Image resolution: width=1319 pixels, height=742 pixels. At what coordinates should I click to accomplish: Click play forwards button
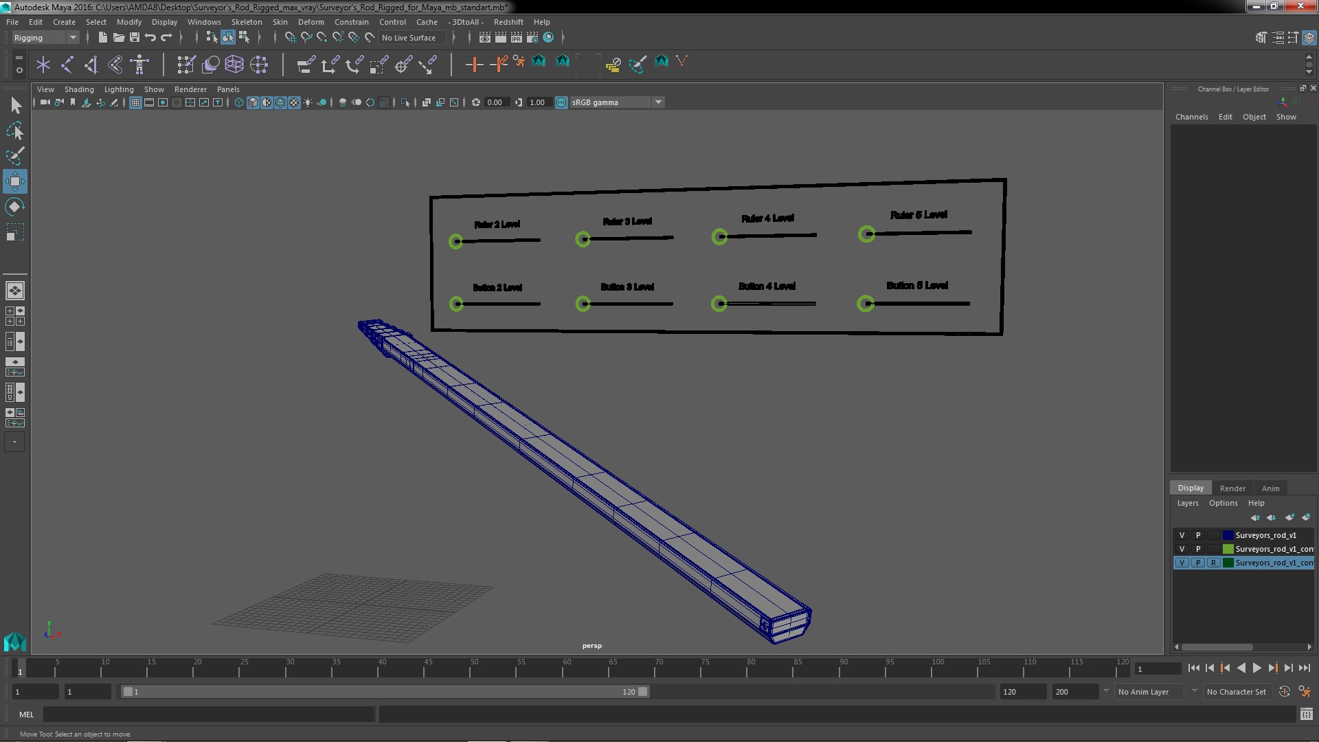(x=1256, y=668)
